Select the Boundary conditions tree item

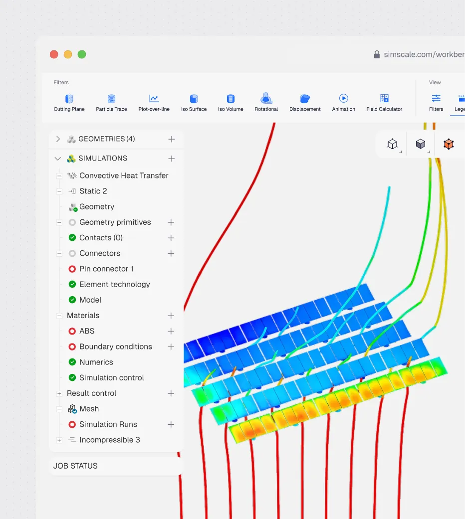(x=116, y=346)
